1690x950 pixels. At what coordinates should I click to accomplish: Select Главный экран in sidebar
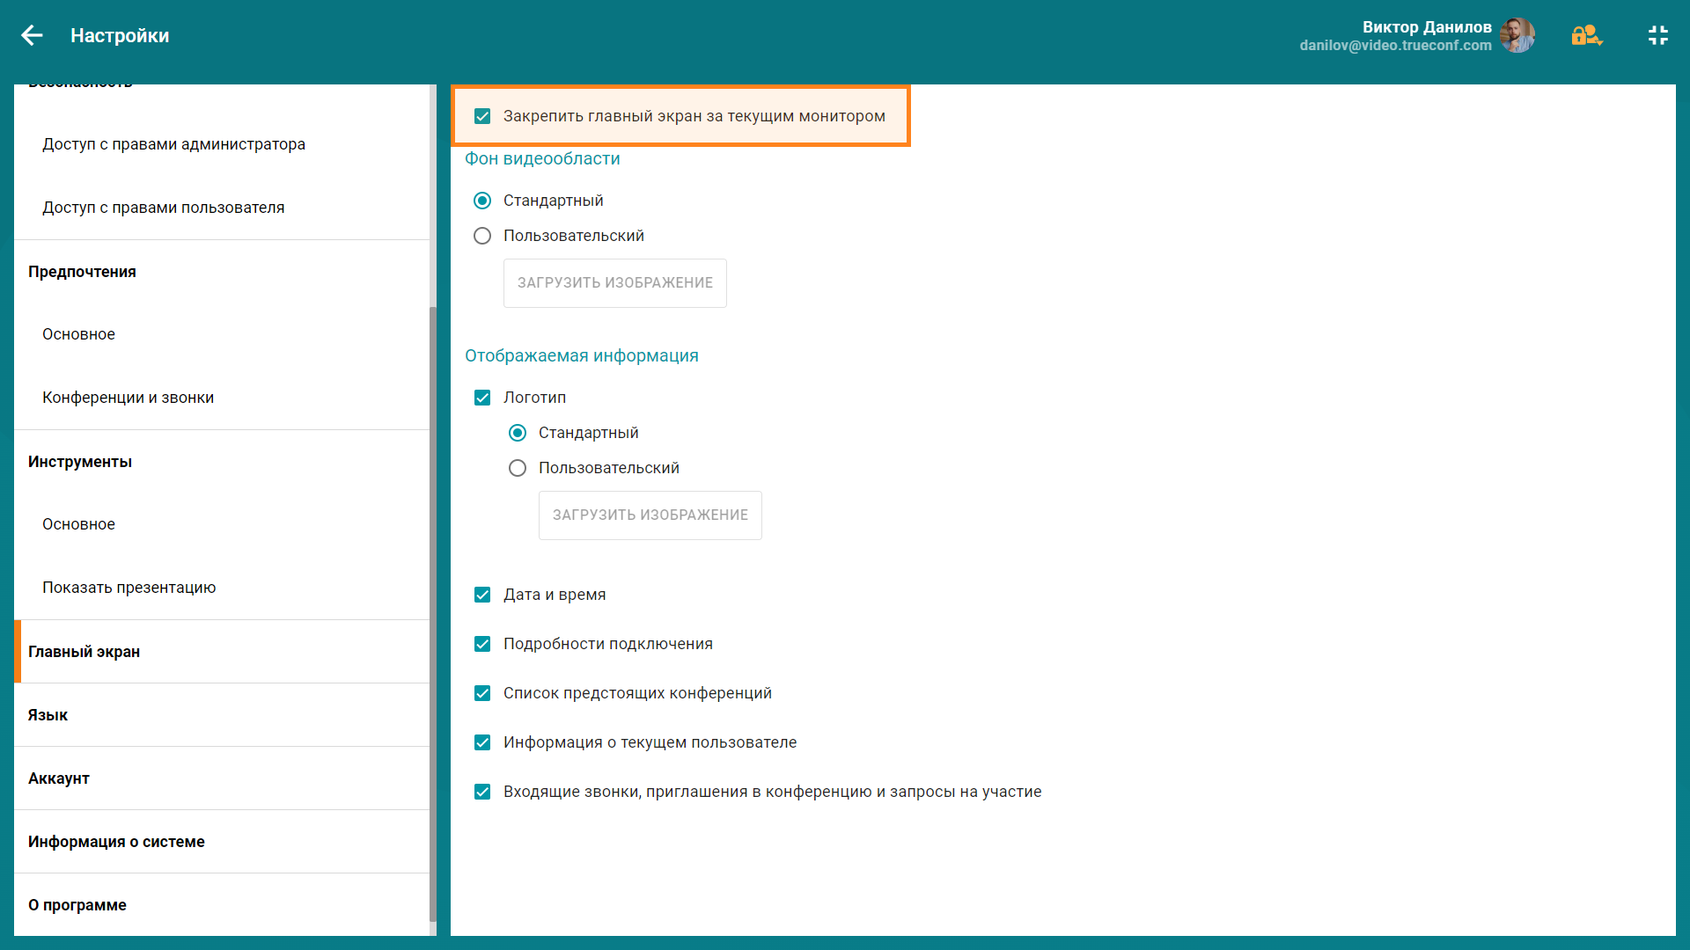[x=222, y=652]
